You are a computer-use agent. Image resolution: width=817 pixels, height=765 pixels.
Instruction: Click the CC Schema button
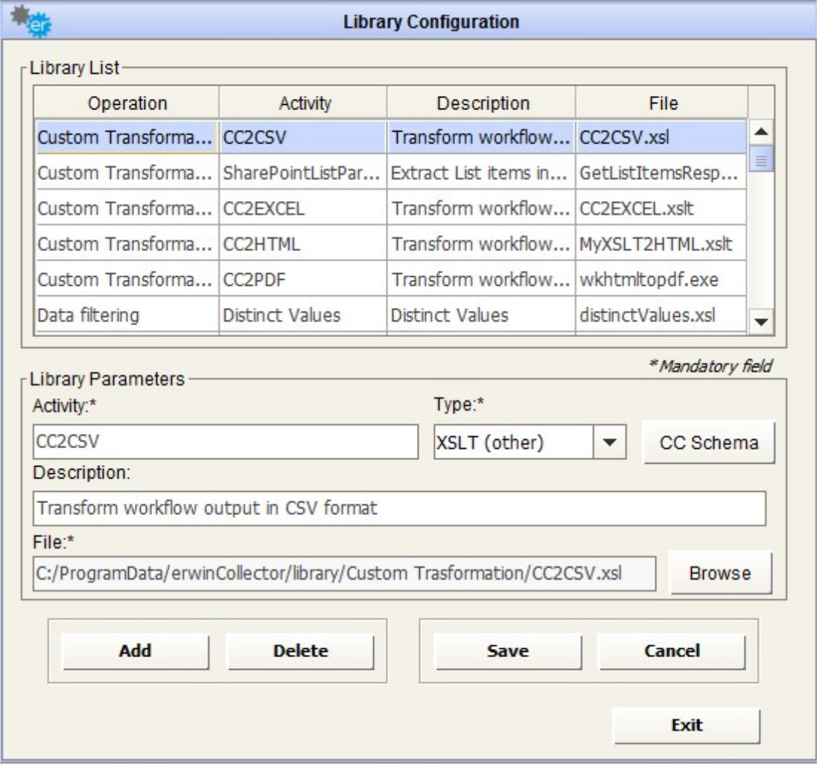[x=708, y=443]
